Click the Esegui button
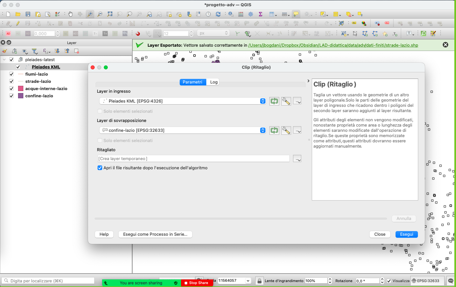This screenshot has width=456, height=287. point(406,234)
